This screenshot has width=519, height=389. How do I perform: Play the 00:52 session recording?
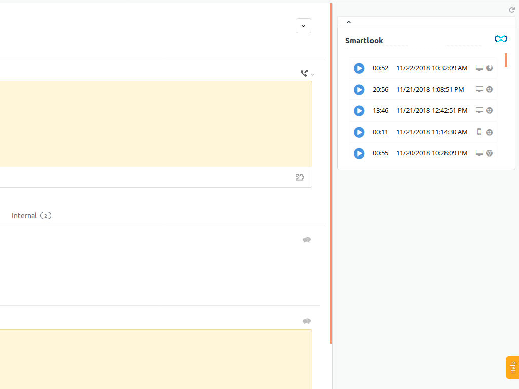point(359,68)
